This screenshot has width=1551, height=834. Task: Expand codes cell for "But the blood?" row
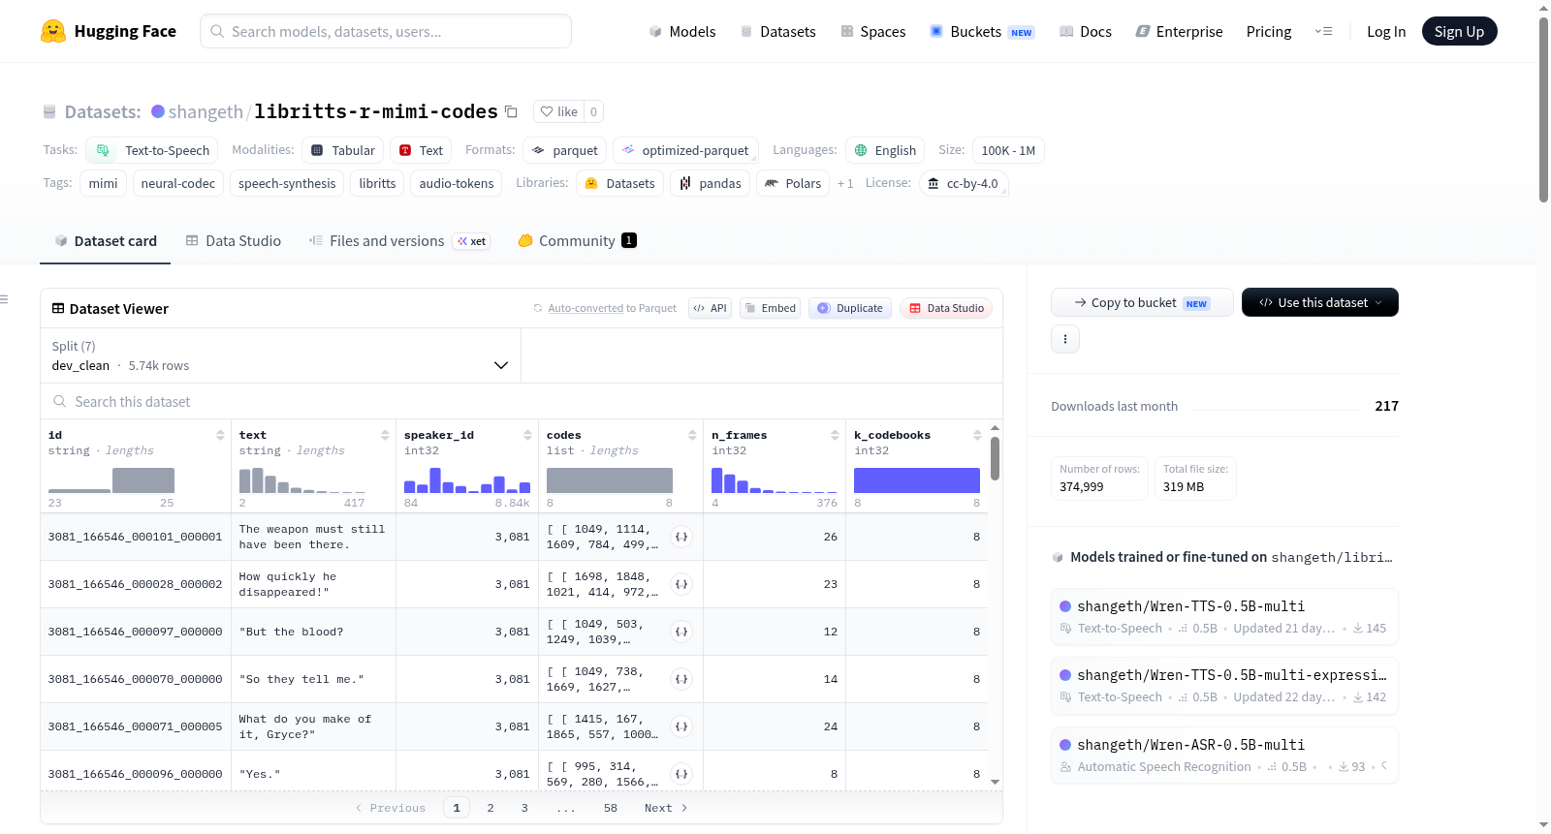681,632
